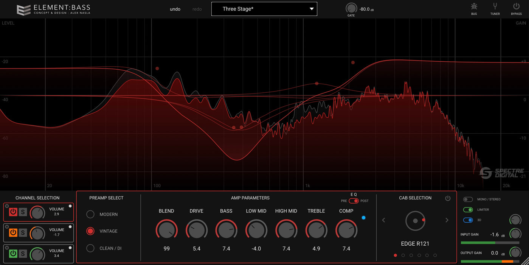529x265 pixels.
Task: Select CLEAN / DI preamp mode
Action: (90, 248)
